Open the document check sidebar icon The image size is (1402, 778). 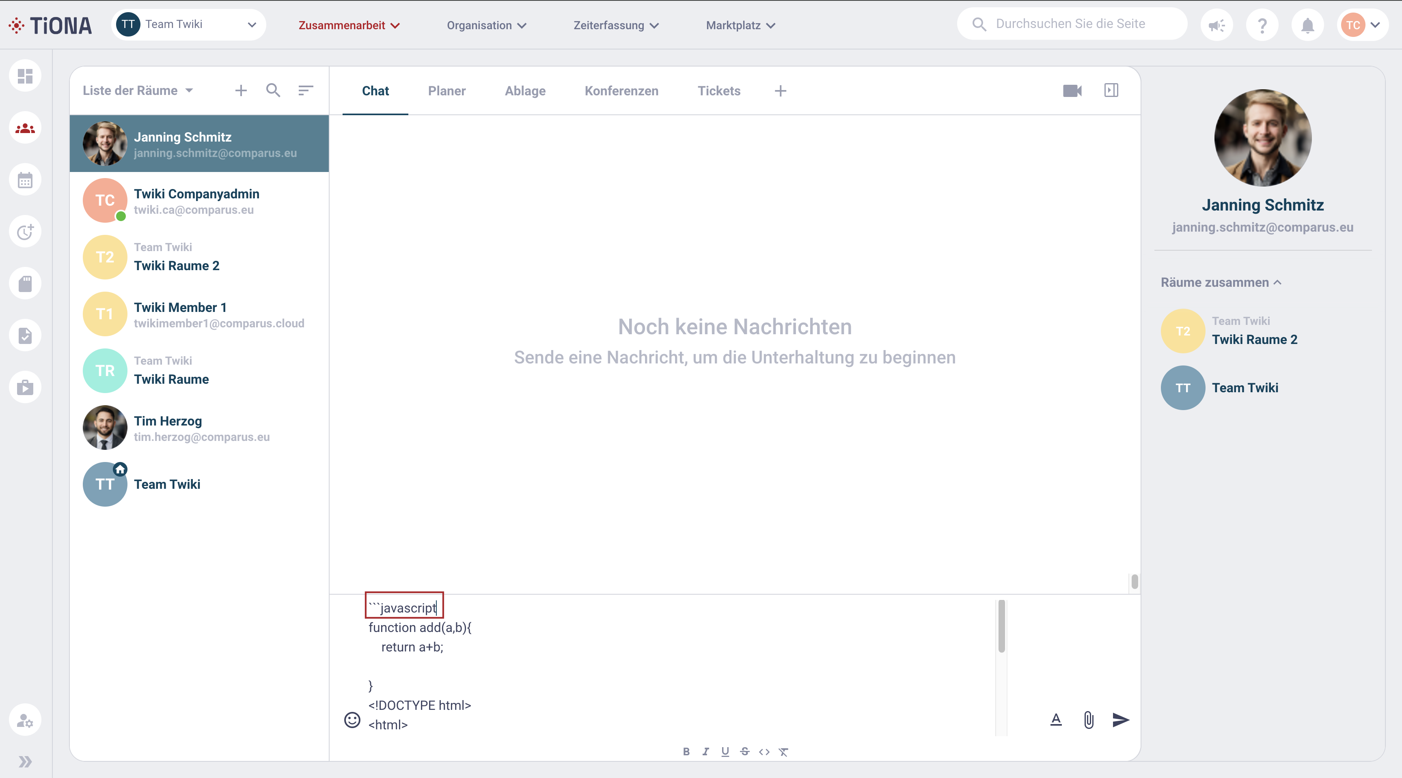pos(25,336)
